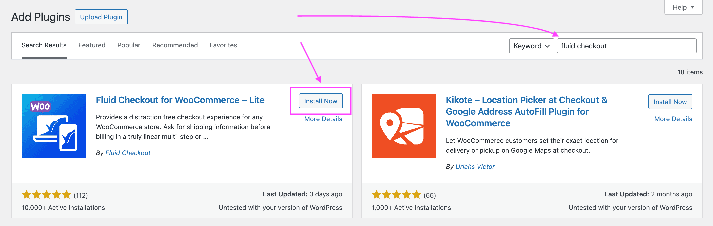Open More Details for Kikote plugin
This screenshot has height=226, width=713.
click(673, 119)
